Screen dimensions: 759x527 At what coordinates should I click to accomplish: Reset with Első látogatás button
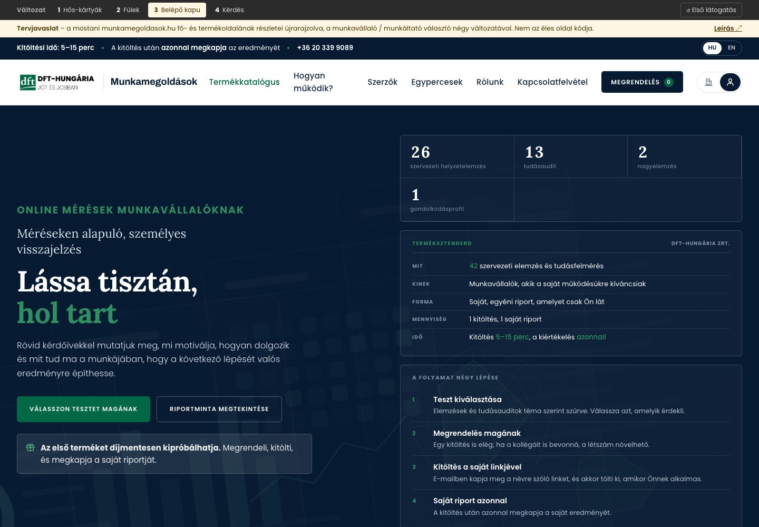click(711, 10)
